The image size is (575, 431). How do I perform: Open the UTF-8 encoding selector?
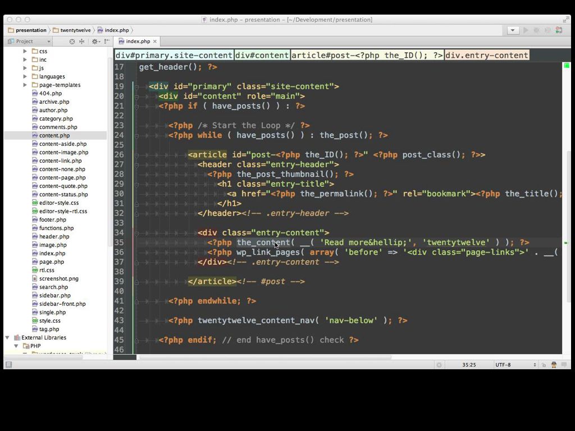click(x=515, y=365)
